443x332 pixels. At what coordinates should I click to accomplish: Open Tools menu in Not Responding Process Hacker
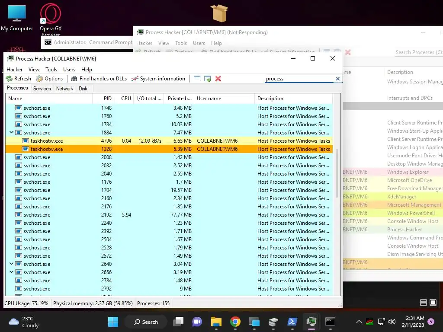click(181, 43)
